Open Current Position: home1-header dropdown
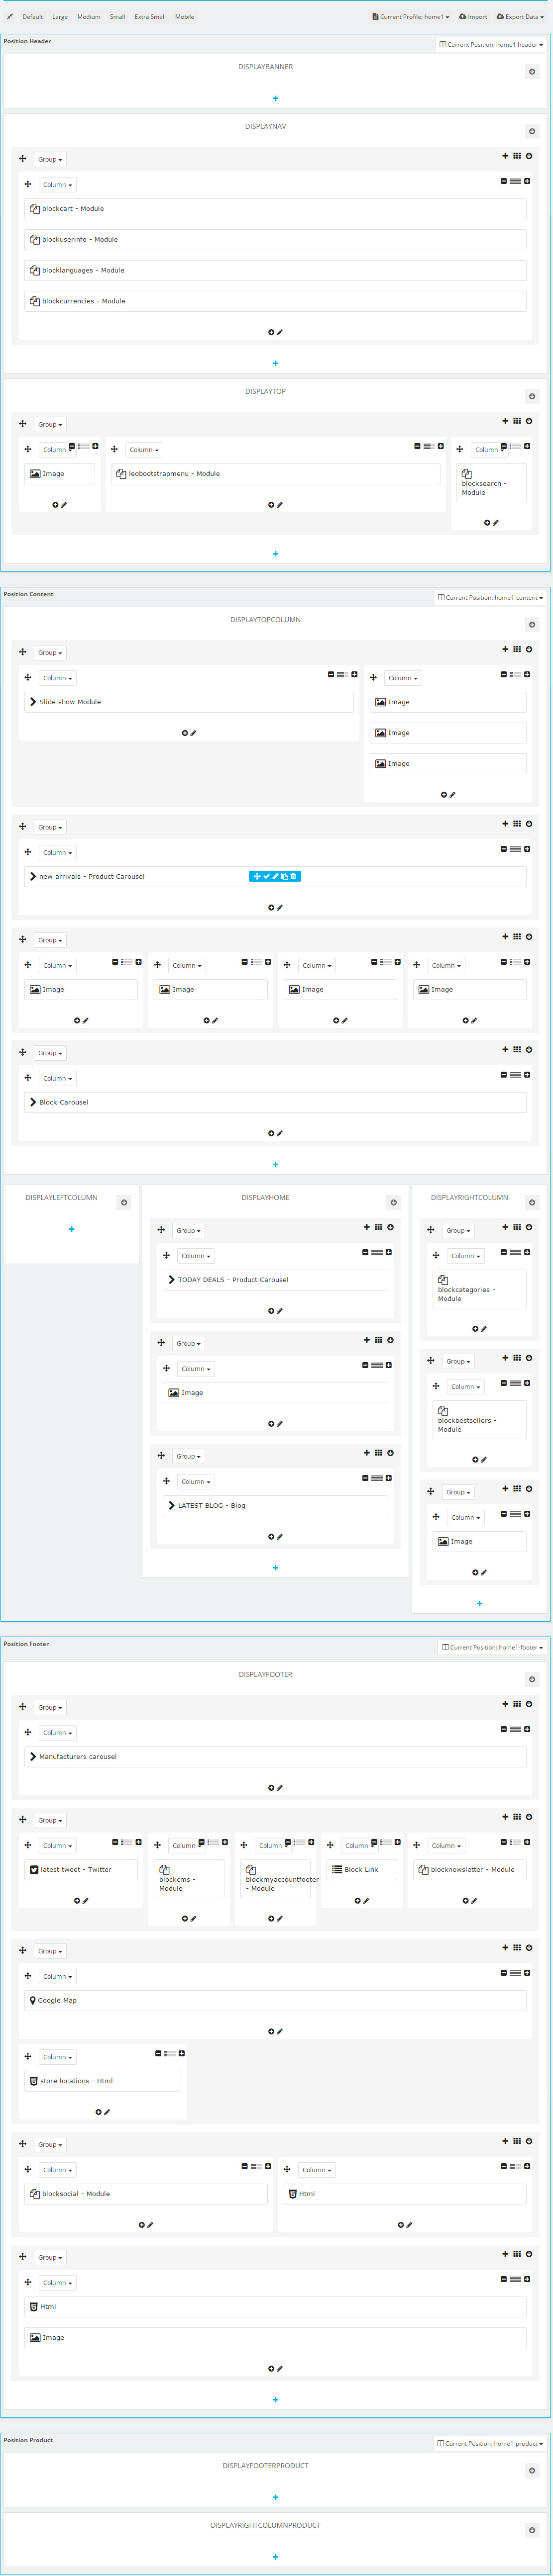The width and height of the screenshot is (553, 2576). (491, 45)
